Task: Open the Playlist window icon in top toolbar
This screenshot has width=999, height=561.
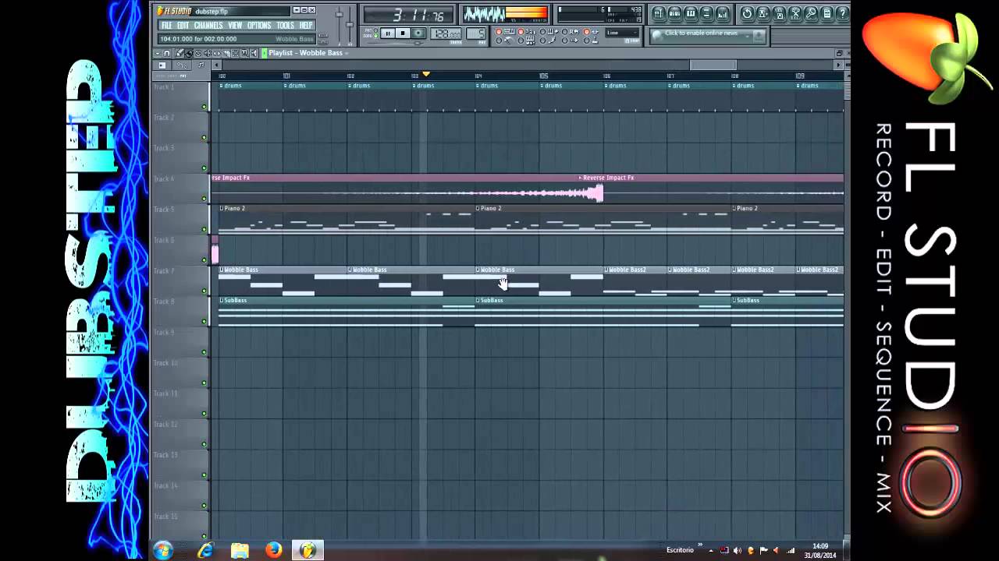Action: [x=659, y=14]
